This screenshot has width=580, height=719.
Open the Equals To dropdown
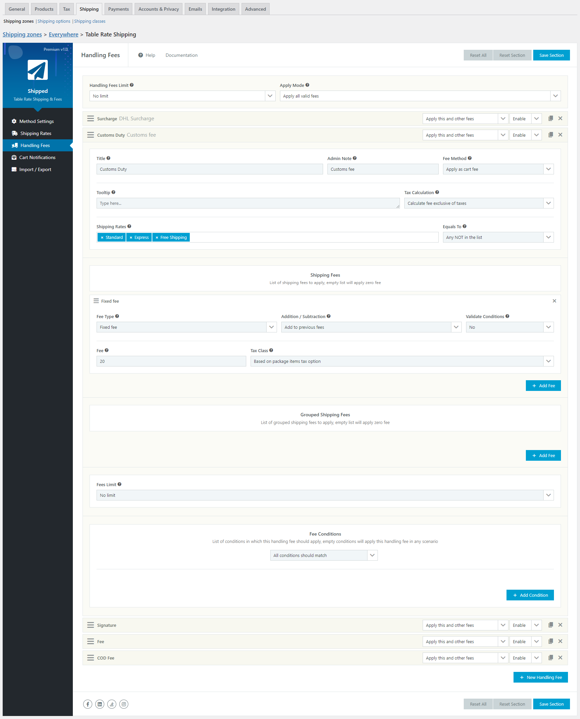pyautogui.click(x=498, y=237)
